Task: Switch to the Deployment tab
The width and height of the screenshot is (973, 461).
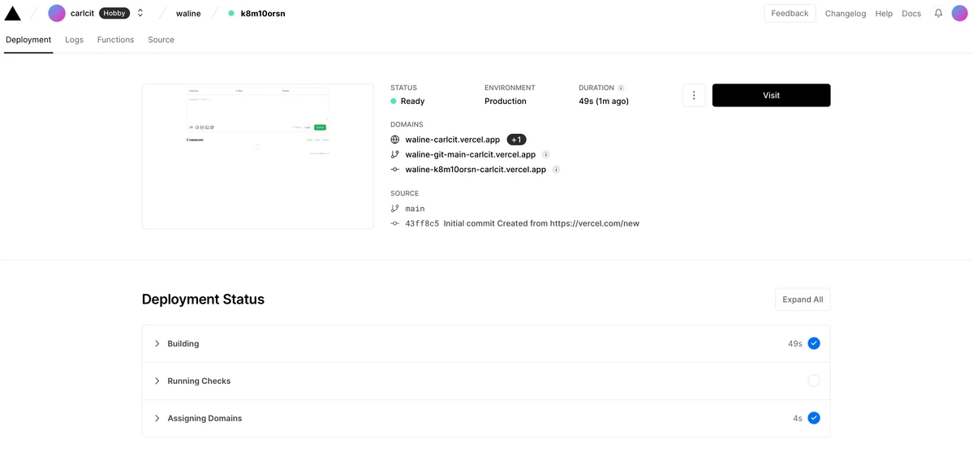Action: [x=28, y=40]
